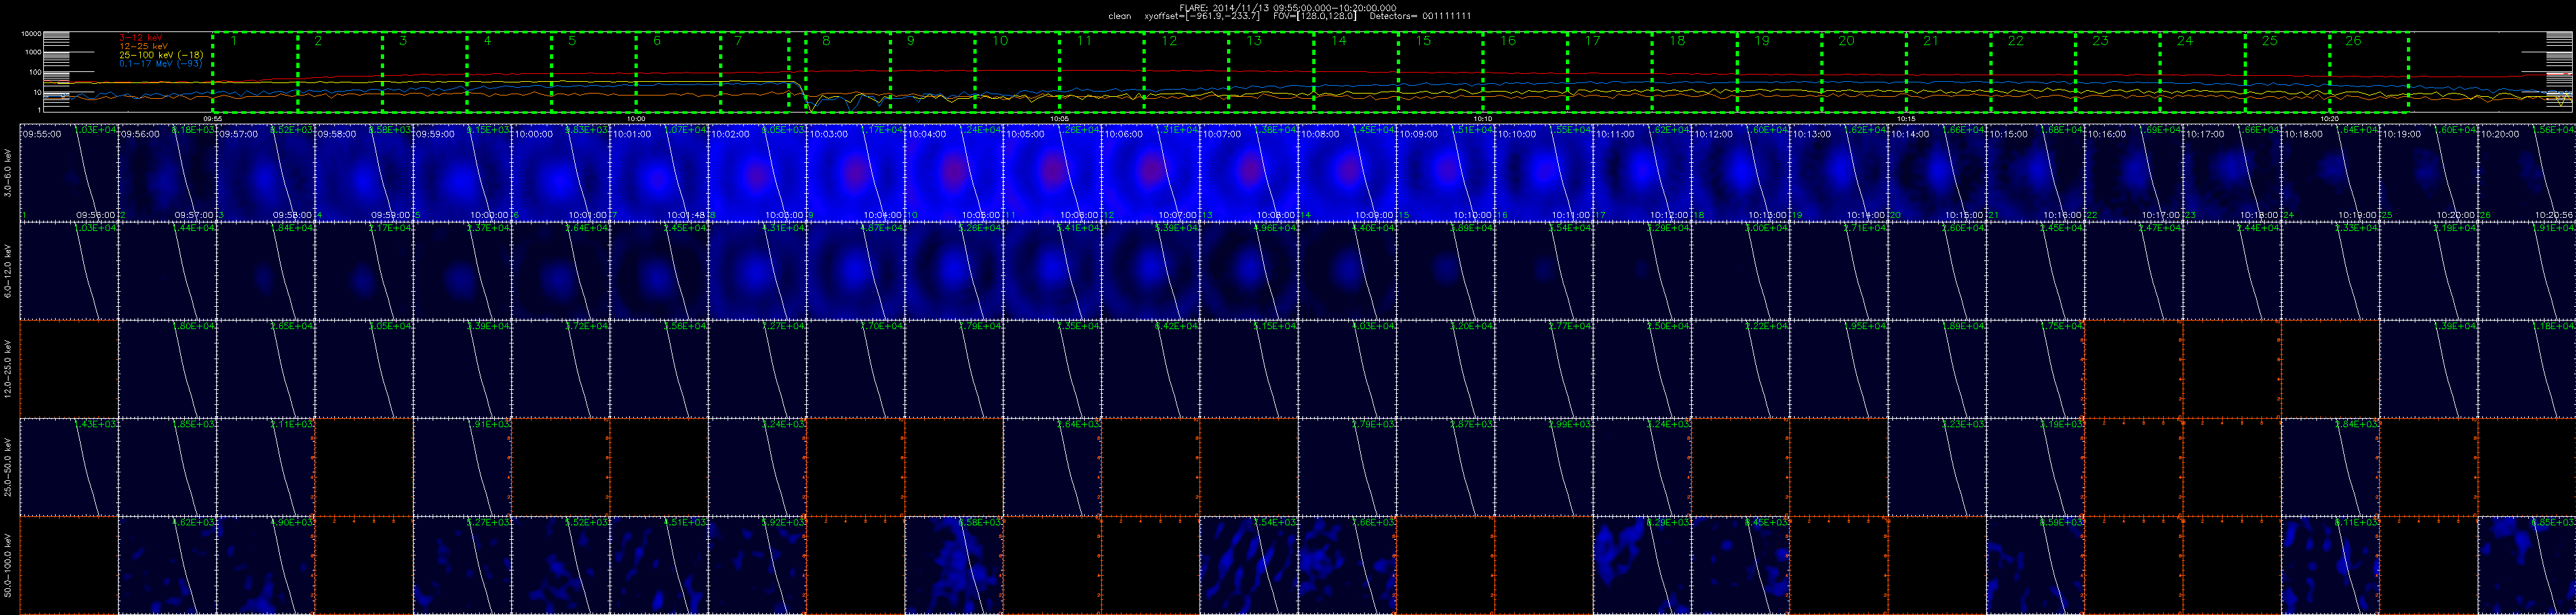The height and width of the screenshot is (615, 2576).
Task: Jump to interval 23 on the light curve
Action: point(2118,72)
